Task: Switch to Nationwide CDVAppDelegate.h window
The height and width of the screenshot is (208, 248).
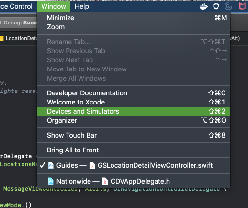Action: [134, 181]
